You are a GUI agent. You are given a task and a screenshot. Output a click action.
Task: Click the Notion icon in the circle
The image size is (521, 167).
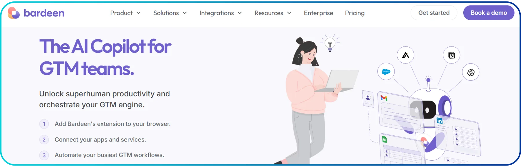451,55
